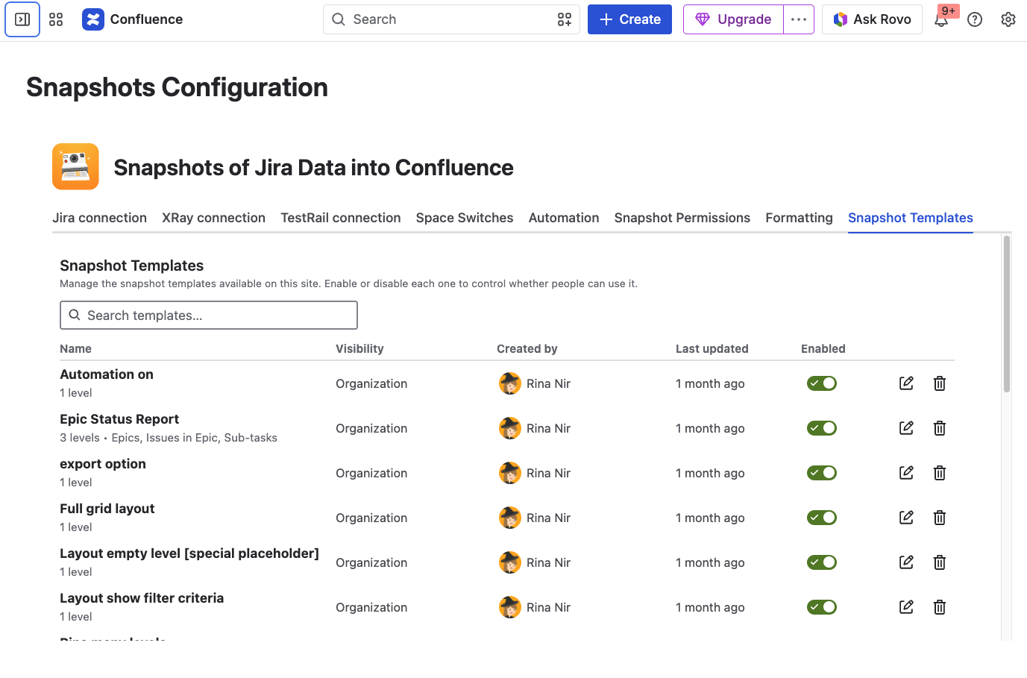Focus the top Search bar
This screenshot has width=1027, height=678.
click(451, 19)
